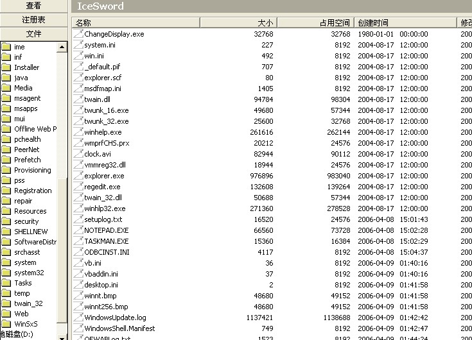Select the twain_32 folder
This screenshot has height=340, width=472.
tap(28, 303)
